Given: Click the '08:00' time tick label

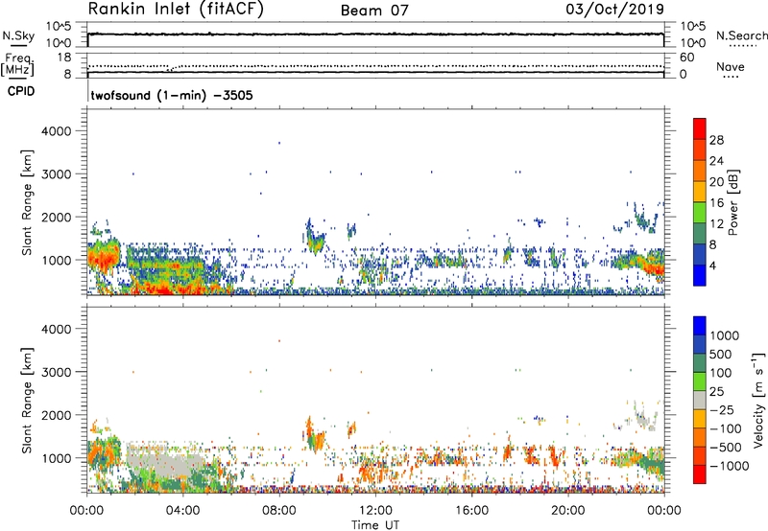Looking at the screenshot, I should click(279, 511).
